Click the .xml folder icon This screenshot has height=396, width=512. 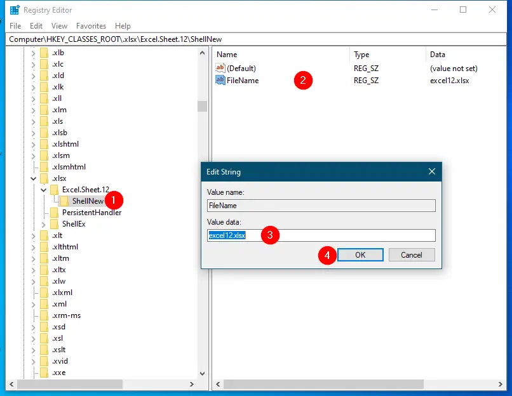[x=44, y=304]
